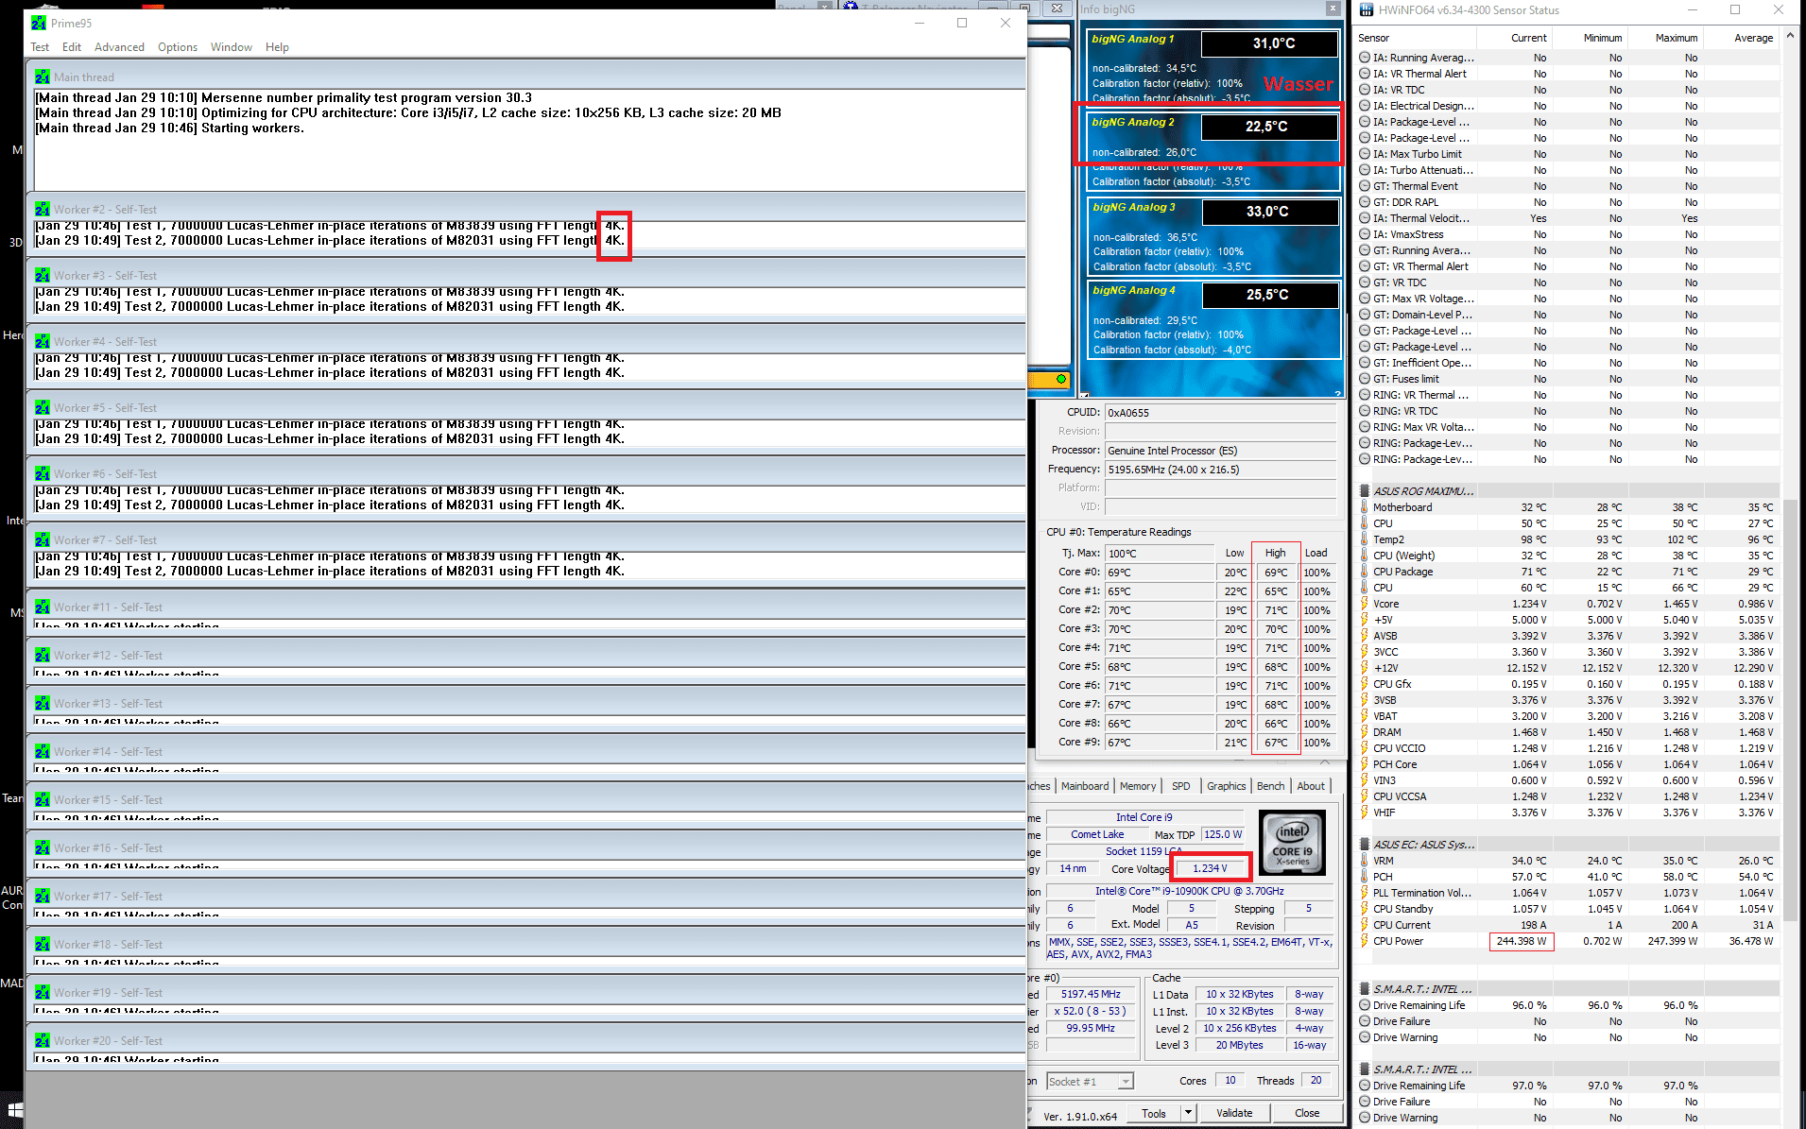Click the Prime95 title bar application icon
This screenshot has width=1806, height=1129.
coord(39,23)
